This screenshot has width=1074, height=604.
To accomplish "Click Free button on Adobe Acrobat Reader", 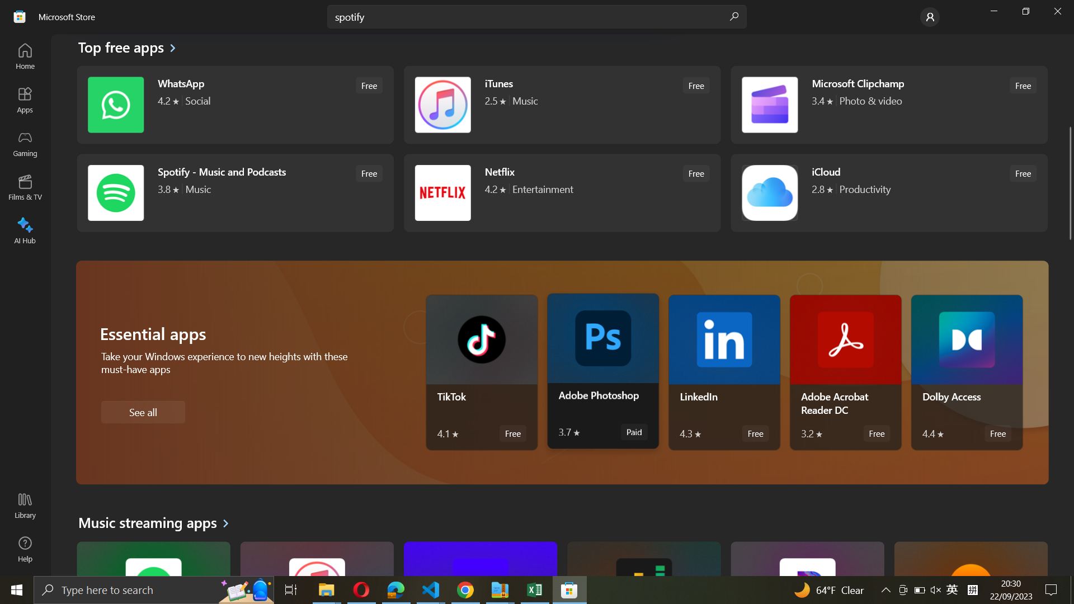I will (877, 433).
